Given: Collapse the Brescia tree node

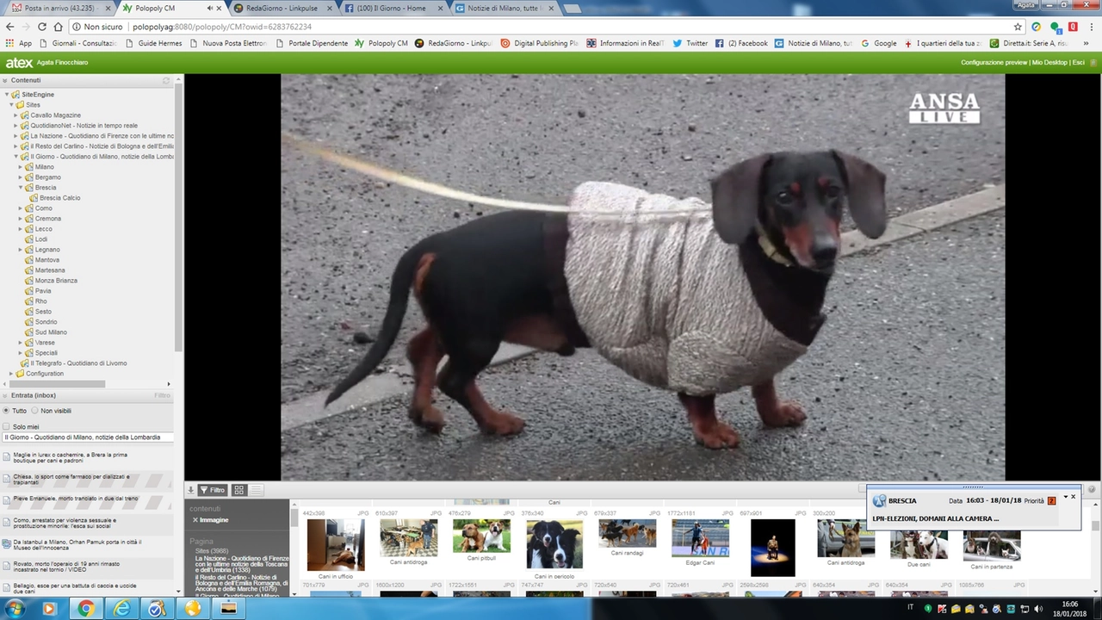Looking at the screenshot, I should 21,187.
